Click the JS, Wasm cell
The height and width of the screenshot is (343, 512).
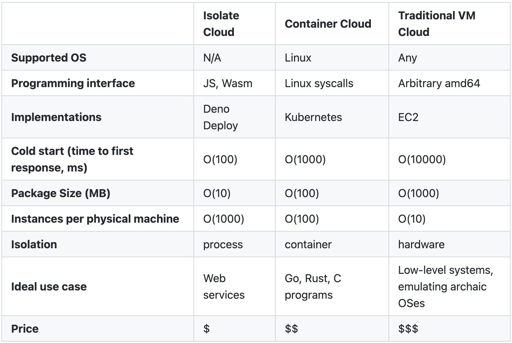[228, 83]
